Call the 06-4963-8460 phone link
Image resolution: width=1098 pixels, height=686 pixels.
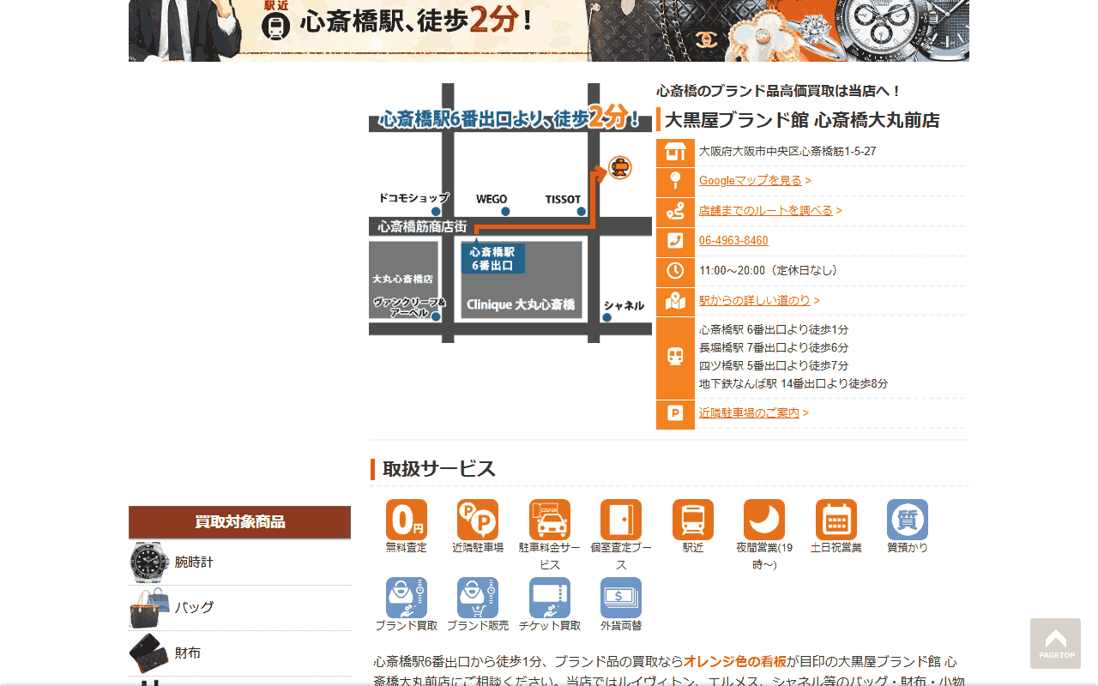(x=733, y=241)
